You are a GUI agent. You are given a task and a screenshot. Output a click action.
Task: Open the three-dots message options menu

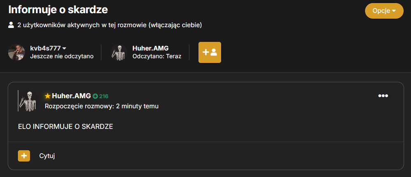click(383, 96)
